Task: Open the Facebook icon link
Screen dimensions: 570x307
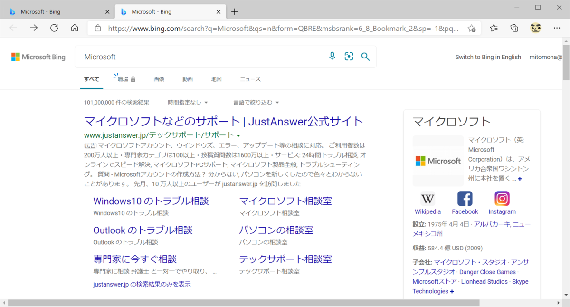Action: 465,199
